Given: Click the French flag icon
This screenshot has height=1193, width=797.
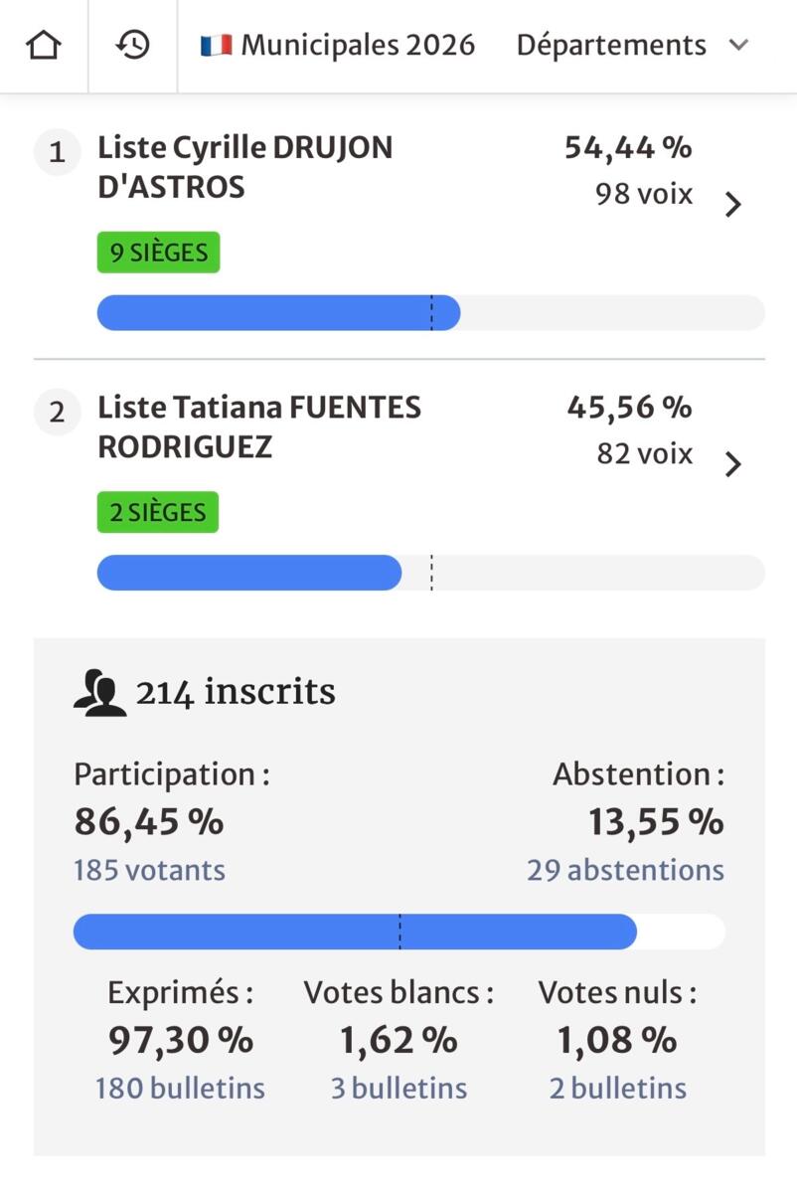Looking at the screenshot, I should (216, 46).
